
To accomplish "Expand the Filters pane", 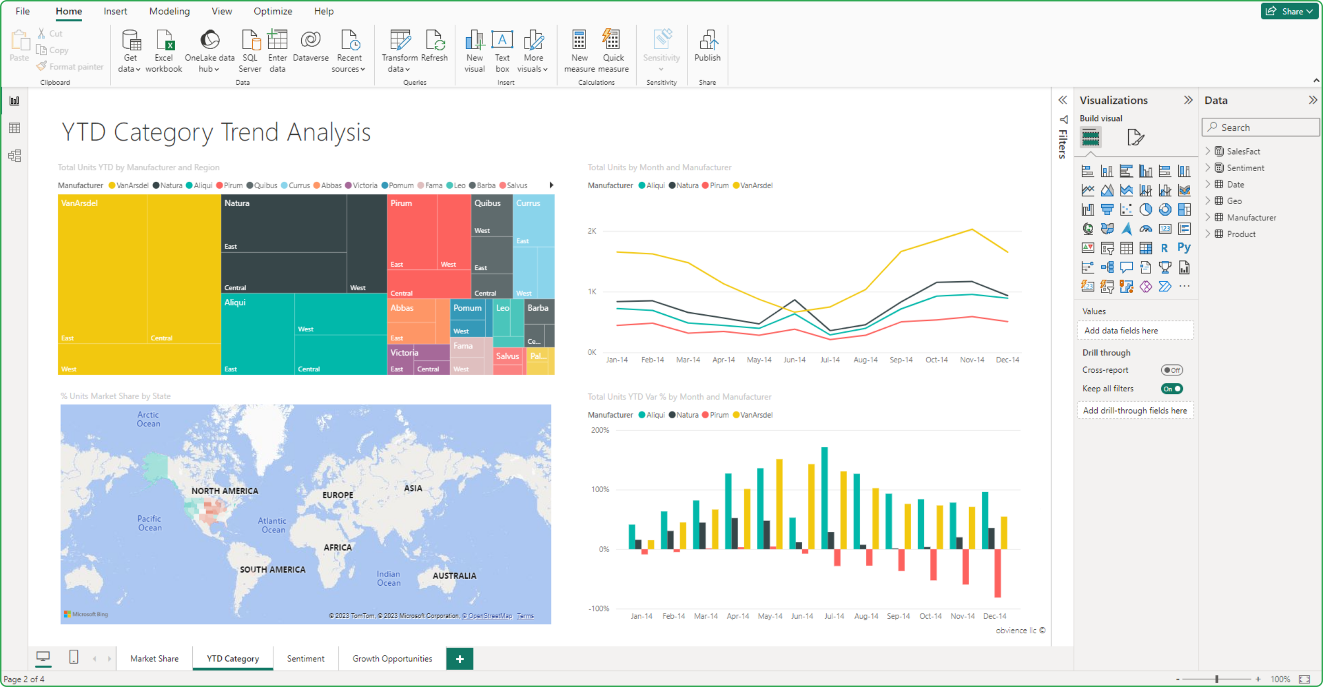I will tap(1063, 100).
